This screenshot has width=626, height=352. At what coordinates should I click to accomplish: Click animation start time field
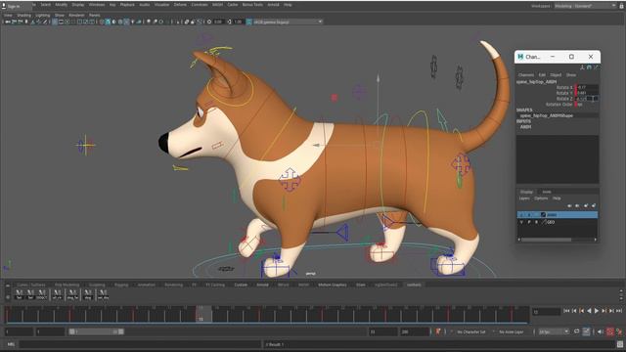pos(19,331)
